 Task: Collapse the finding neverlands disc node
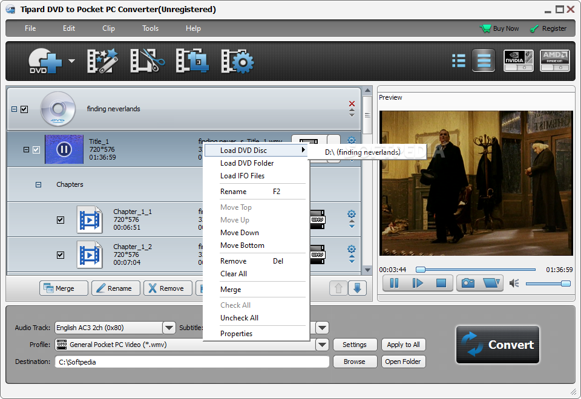pos(14,109)
